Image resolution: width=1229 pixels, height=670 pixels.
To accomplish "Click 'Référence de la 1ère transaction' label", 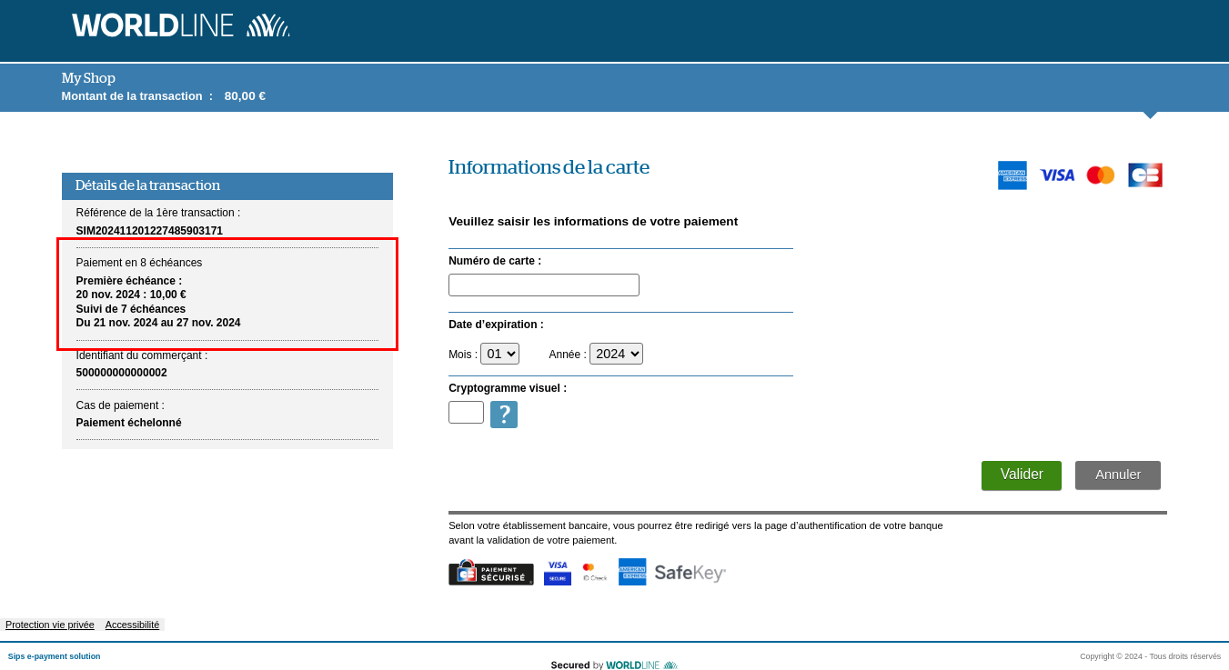I will [x=158, y=213].
